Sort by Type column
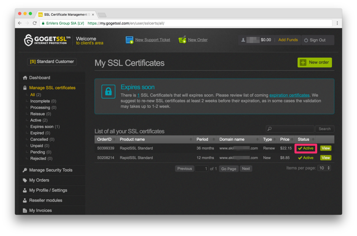Screen dimensions: 357x236 coord(269,139)
